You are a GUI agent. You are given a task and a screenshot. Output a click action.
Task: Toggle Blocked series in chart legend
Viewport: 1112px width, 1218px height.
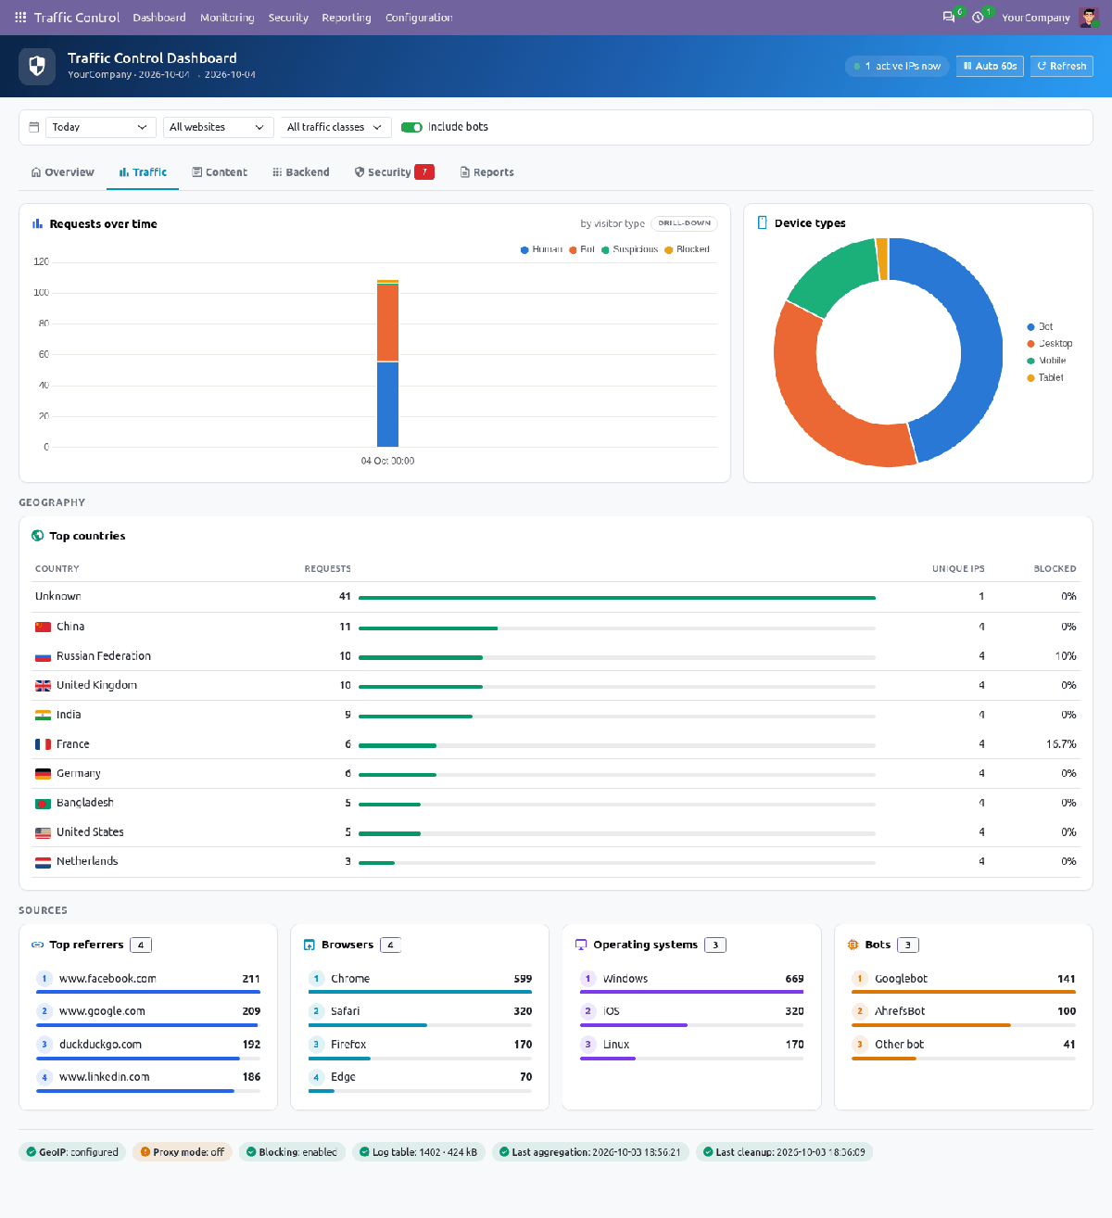pyautogui.click(x=687, y=249)
